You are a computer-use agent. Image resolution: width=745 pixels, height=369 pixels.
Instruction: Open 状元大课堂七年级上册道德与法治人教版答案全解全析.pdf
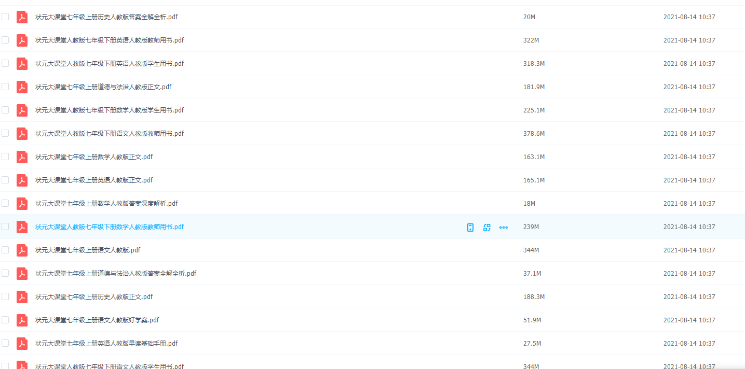click(116, 274)
